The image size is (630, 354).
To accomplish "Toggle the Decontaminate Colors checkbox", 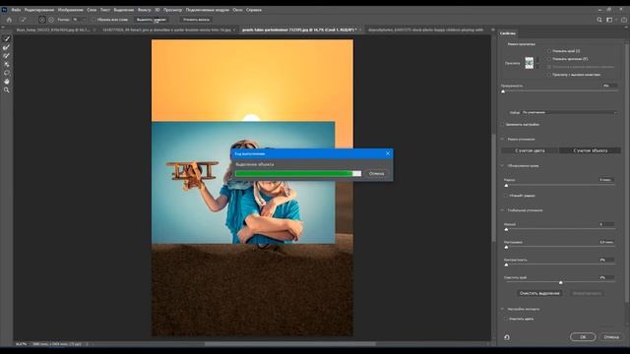I will click(x=506, y=319).
